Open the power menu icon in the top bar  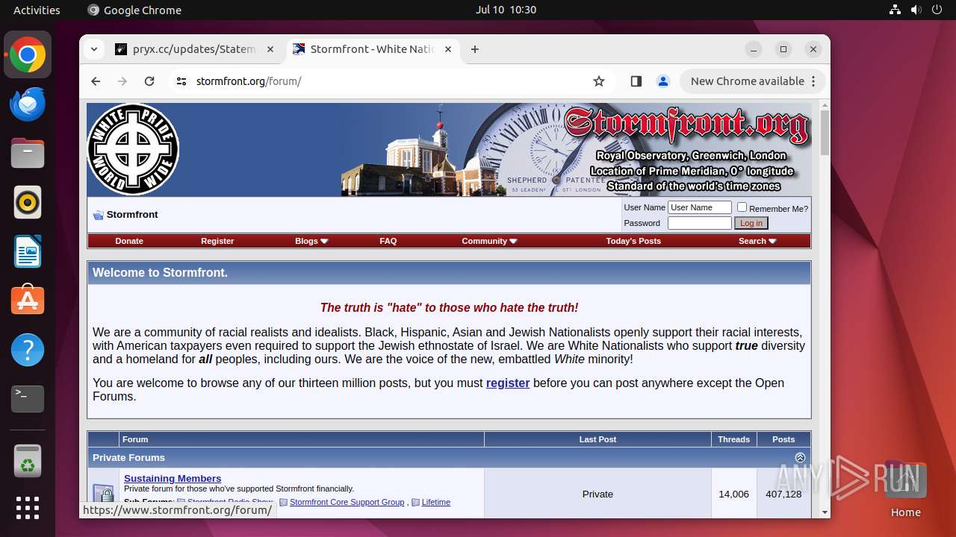click(x=937, y=10)
